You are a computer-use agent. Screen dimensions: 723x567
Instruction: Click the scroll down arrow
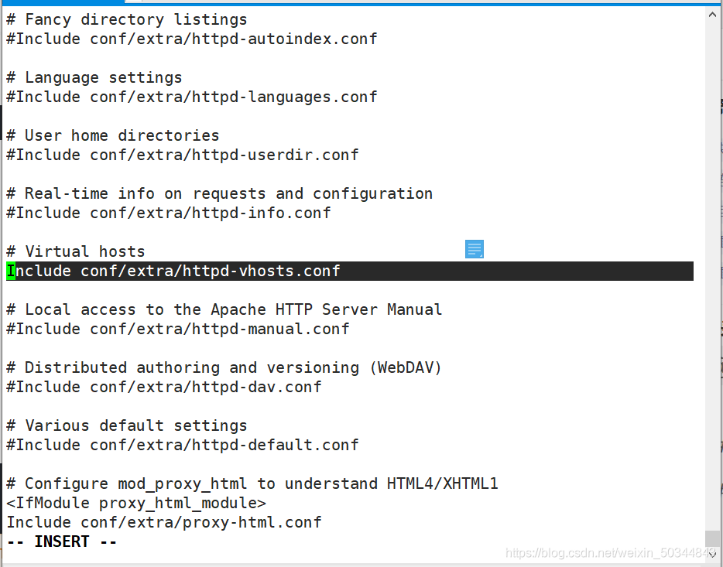[x=712, y=554]
